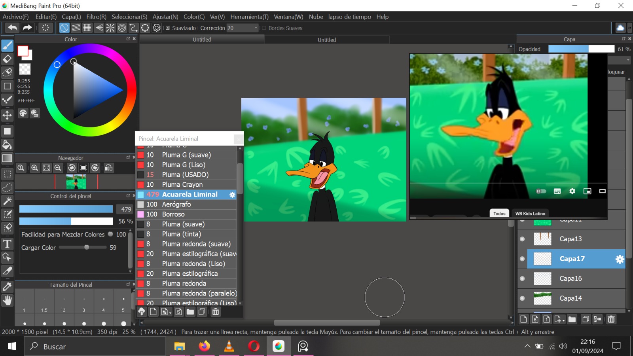
Task: Delete brush with trash icon in brush panel
Action: click(216, 312)
